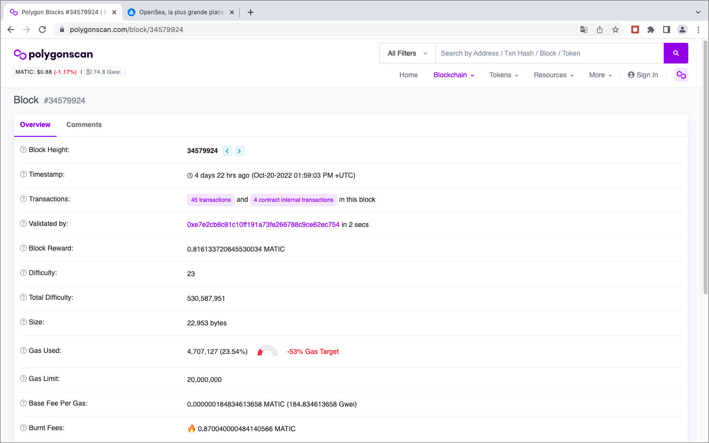Viewport: 709px width, 443px height.
Task: Switch to the Comments tab
Action: click(x=84, y=125)
